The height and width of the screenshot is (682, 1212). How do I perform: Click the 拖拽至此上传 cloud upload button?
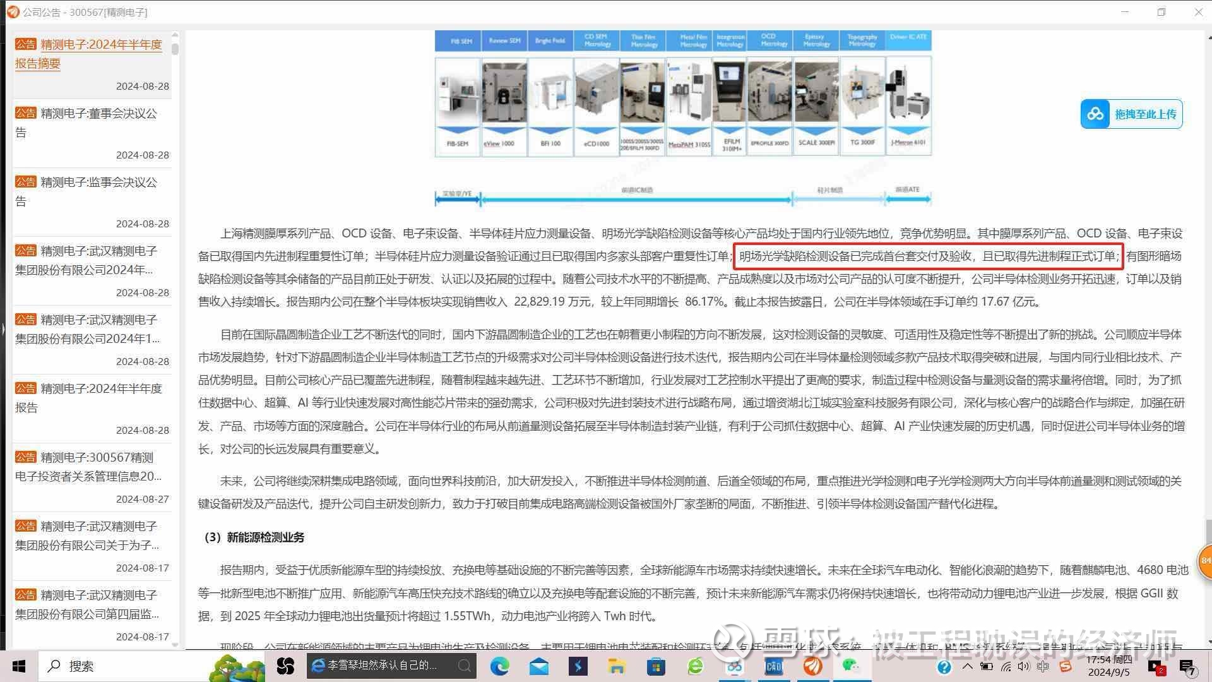point(1131,114)
